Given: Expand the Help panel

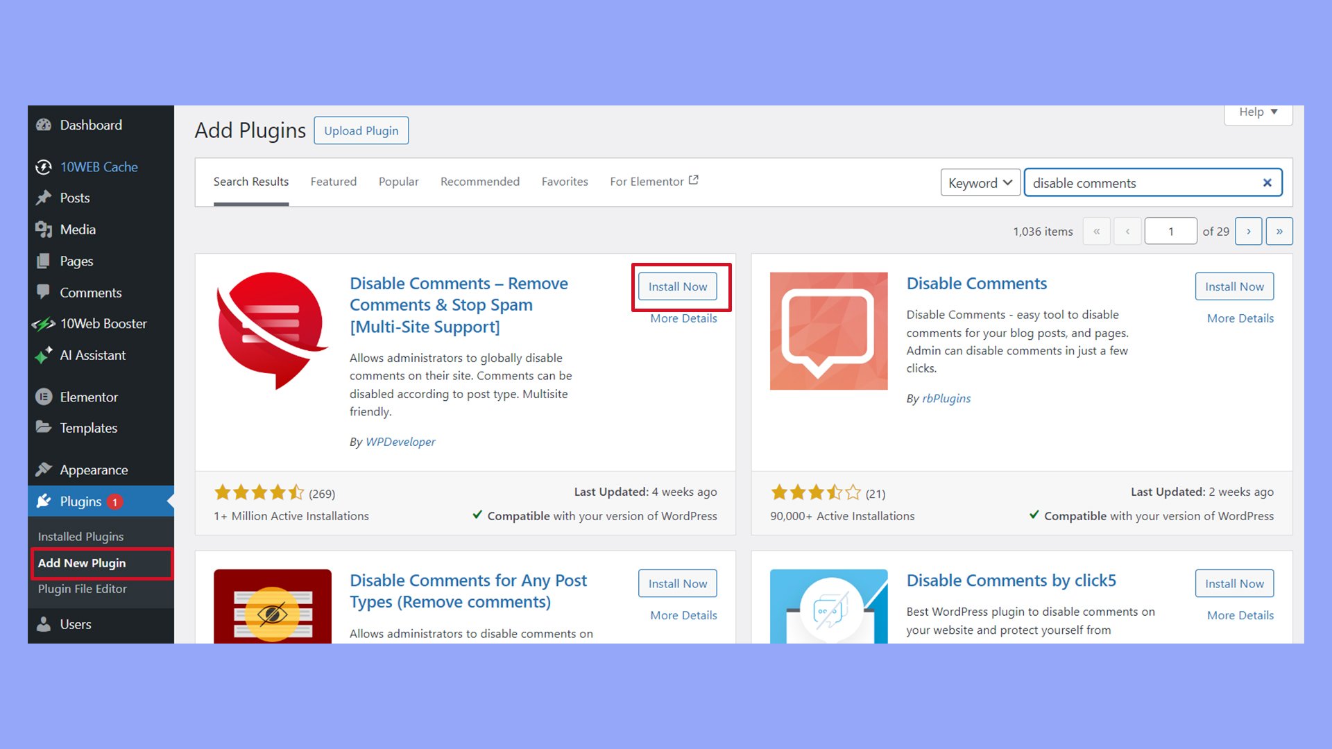Looking at the screenshot, I should click(1256, 112).
